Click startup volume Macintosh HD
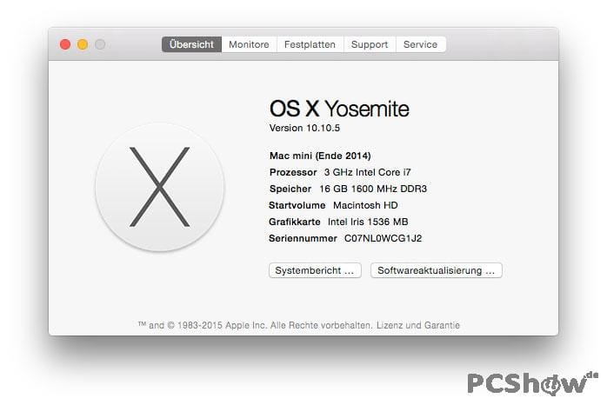The height and width of the screenshot is (405, 607). pos(365,205)
